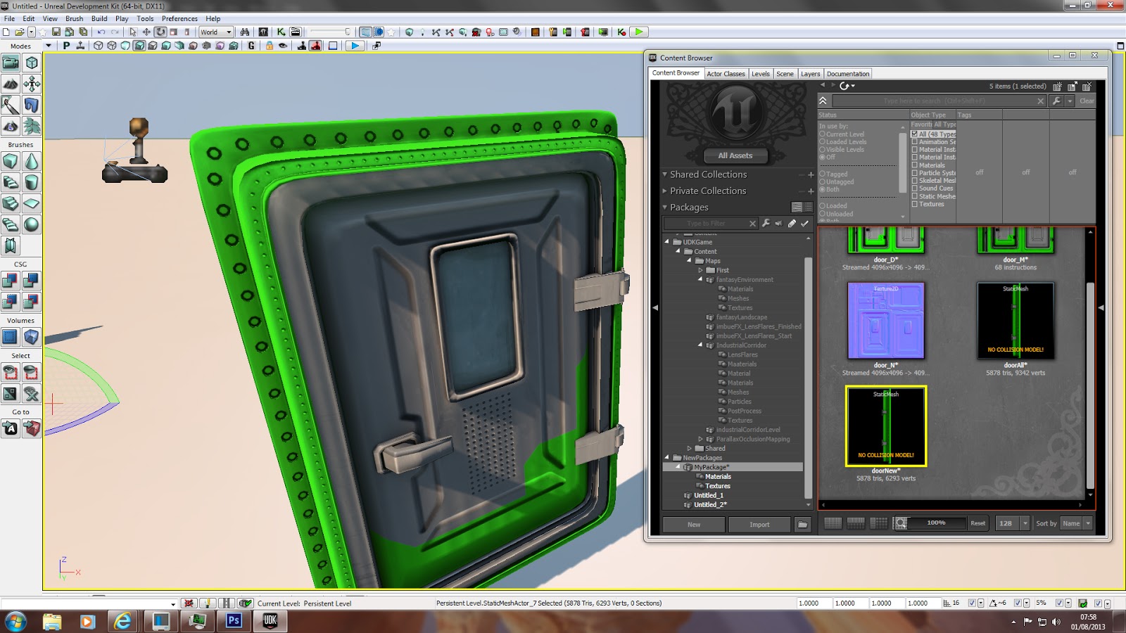Select doorNew static mesh thumbnail
The image size is (1126, 633).
click(886, 426)
